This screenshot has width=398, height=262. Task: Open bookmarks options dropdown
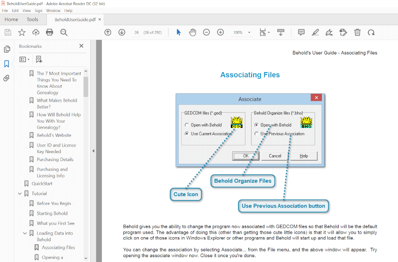[x=24, y=59]
